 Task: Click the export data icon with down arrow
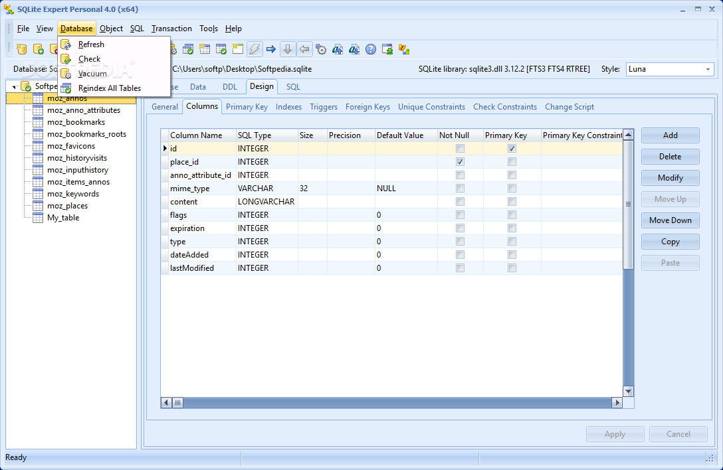(354, 49)
